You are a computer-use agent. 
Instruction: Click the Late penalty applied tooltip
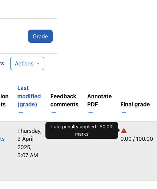82,130
